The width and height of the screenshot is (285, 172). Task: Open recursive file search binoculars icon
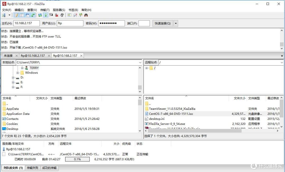tap(86, 15)
